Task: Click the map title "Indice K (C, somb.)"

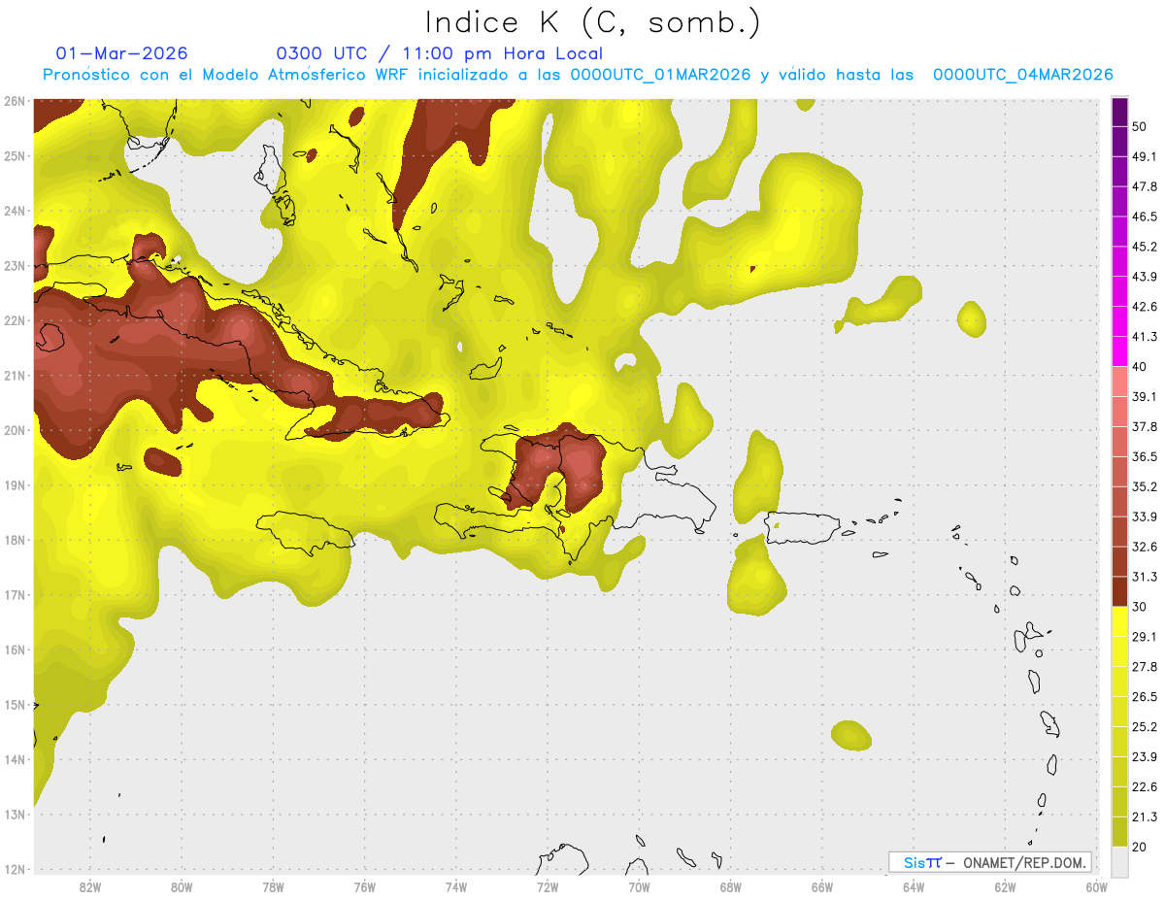Action: point(593,22)
